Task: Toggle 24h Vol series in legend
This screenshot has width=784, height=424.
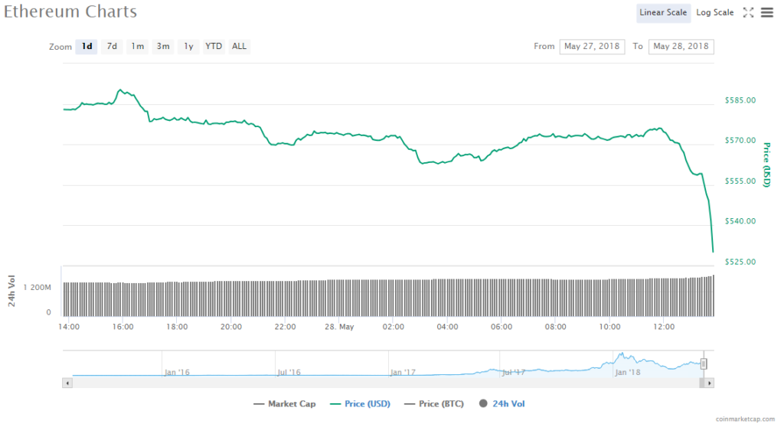Action: point(502,403)
